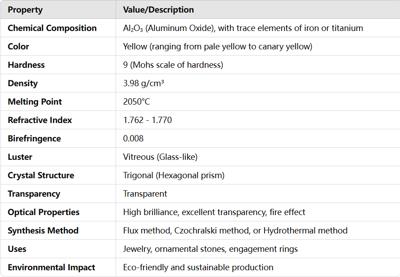Screen dimensions: 400x277
Task: Select the Chemical Composition row label
Action: (52, 28)
